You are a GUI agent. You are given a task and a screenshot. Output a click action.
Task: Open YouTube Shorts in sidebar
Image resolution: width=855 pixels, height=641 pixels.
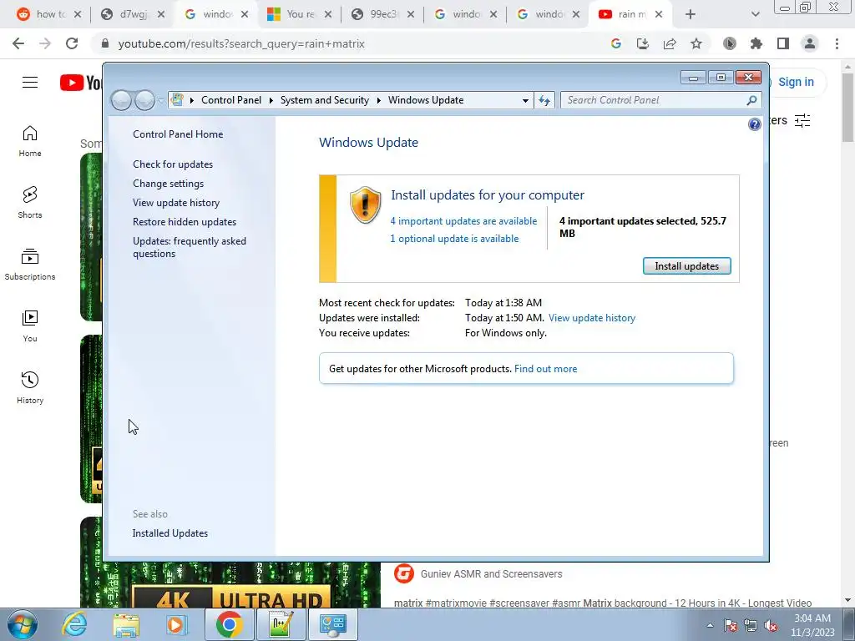pos(30,203)
